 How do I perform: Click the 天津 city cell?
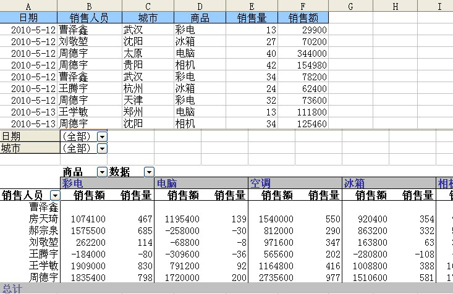coord(148,100)
